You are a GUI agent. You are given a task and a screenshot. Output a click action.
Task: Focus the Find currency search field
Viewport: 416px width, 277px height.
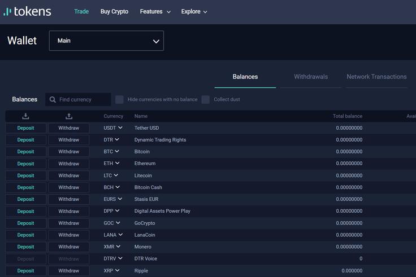[78, 99]
